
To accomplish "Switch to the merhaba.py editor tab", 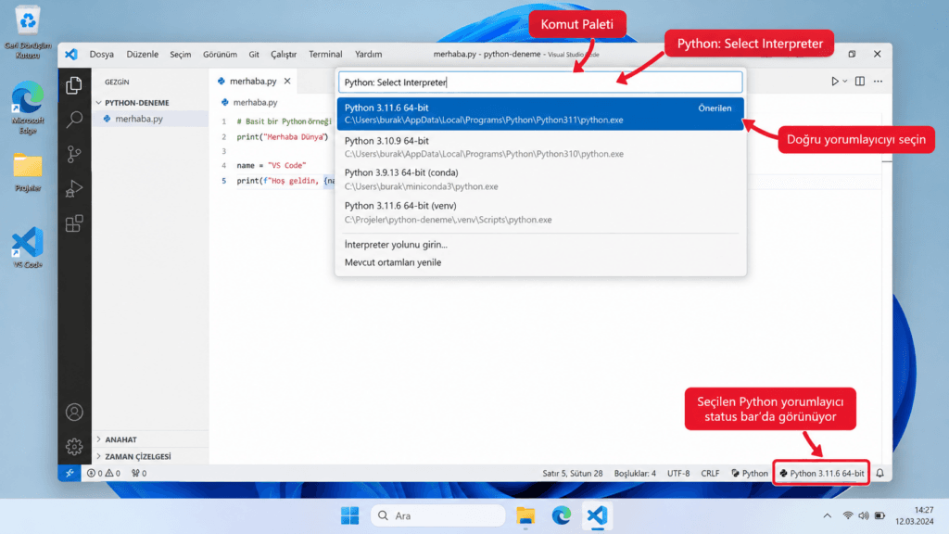I will 253,82.
